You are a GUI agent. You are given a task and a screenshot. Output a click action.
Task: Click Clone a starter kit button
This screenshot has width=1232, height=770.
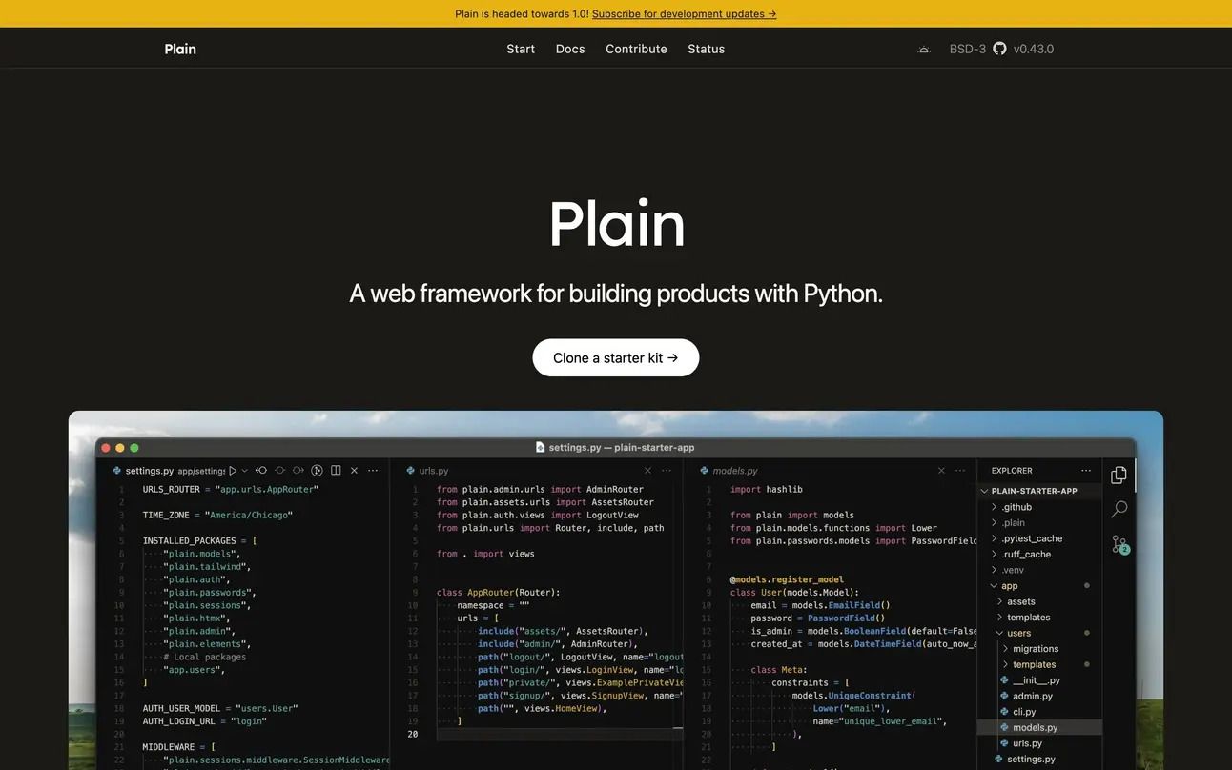(x=616, y=357)
